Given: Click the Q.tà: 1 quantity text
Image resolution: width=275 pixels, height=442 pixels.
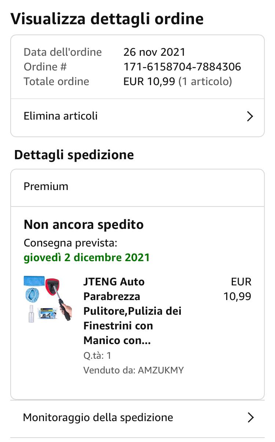Looking at the screenshot, I should click(97, 355).
